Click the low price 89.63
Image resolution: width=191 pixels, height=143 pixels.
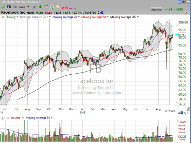pos(48,13)
